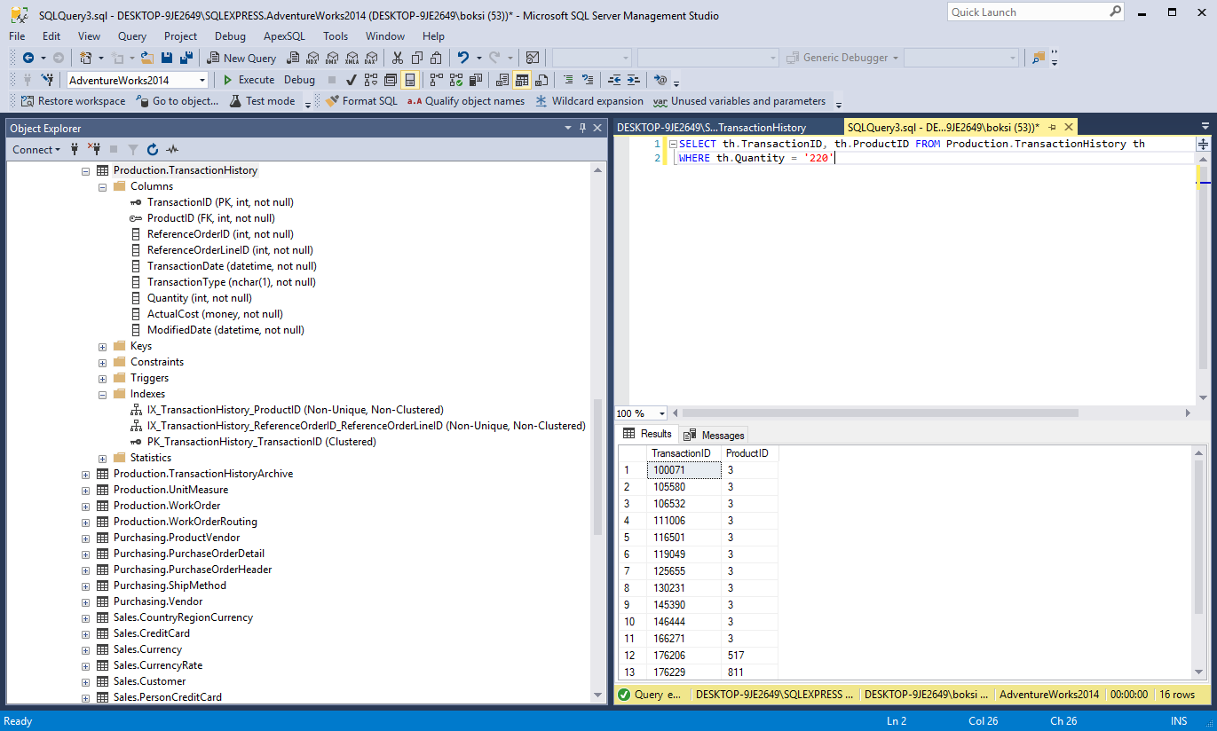The width and height of the screenshot is (1217, 731).
Task: Open the Connect dropdown in Object Explorer
Action: click(x=36, y=150)
